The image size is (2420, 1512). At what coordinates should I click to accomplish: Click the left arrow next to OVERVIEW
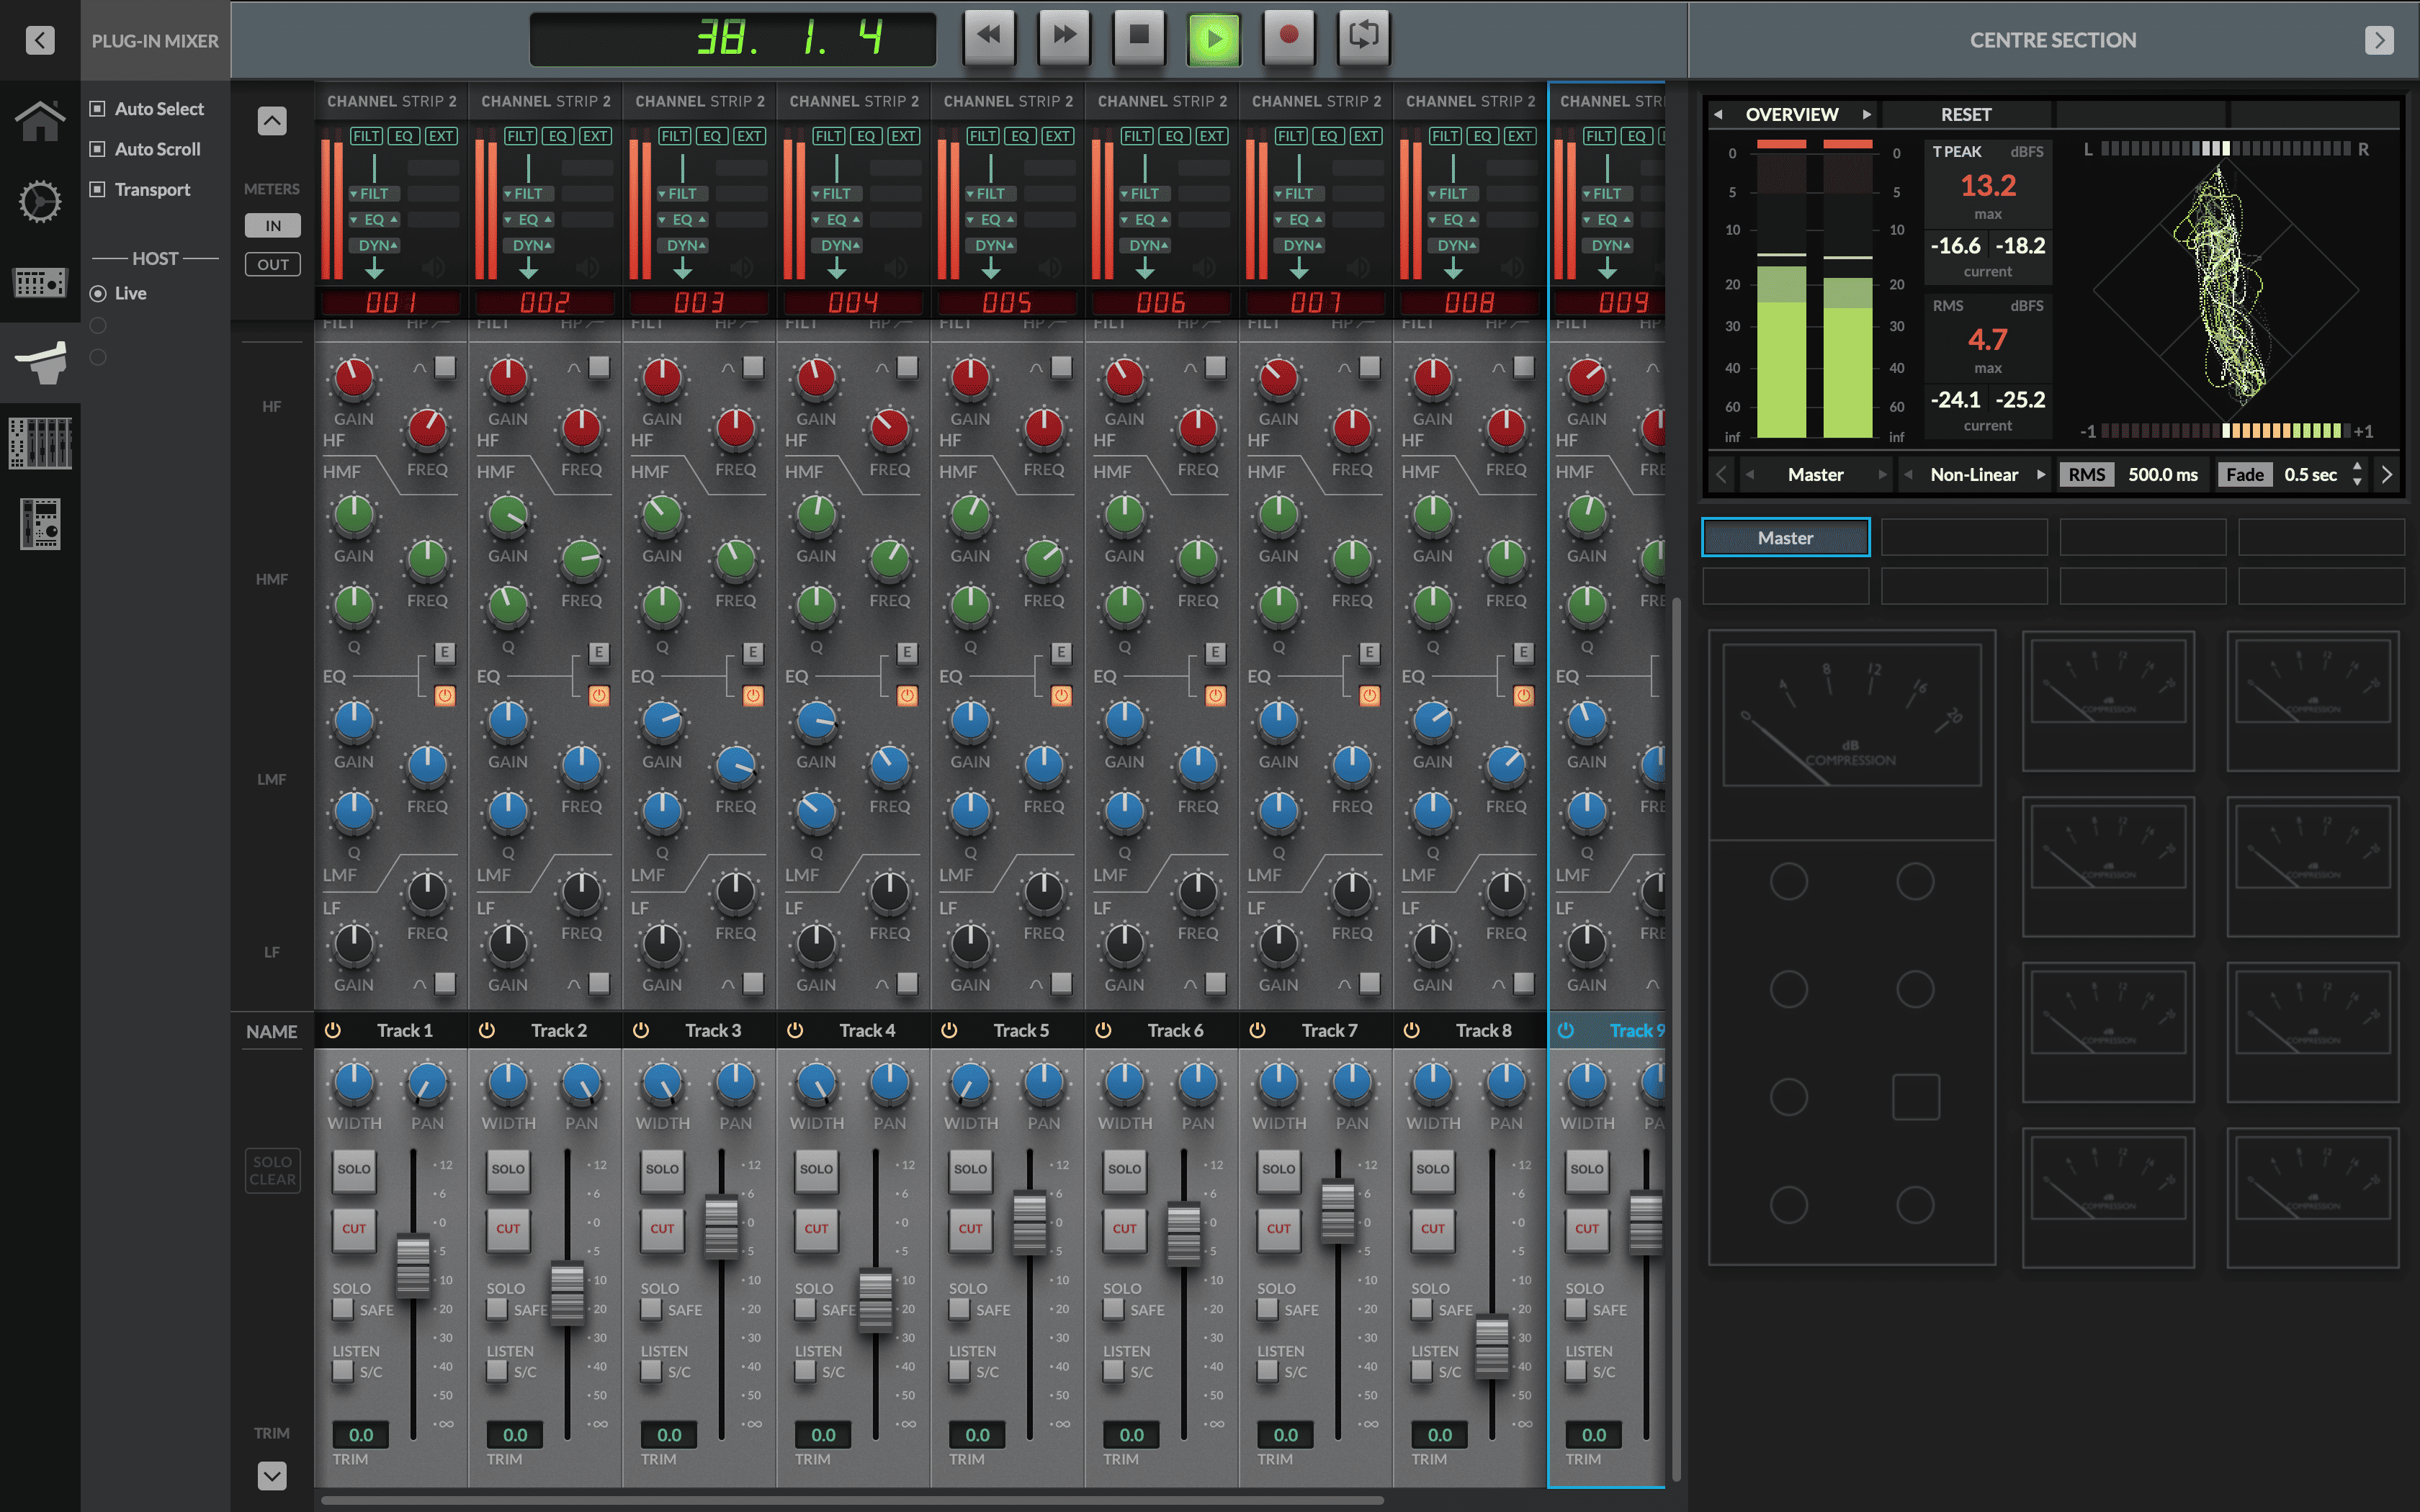[x=1718, y=114]
